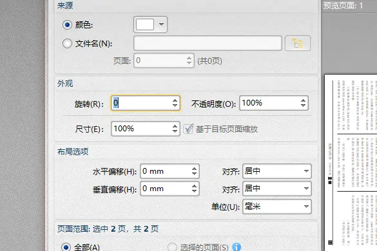Click the 页面范围 summary text

pos(108,228)
